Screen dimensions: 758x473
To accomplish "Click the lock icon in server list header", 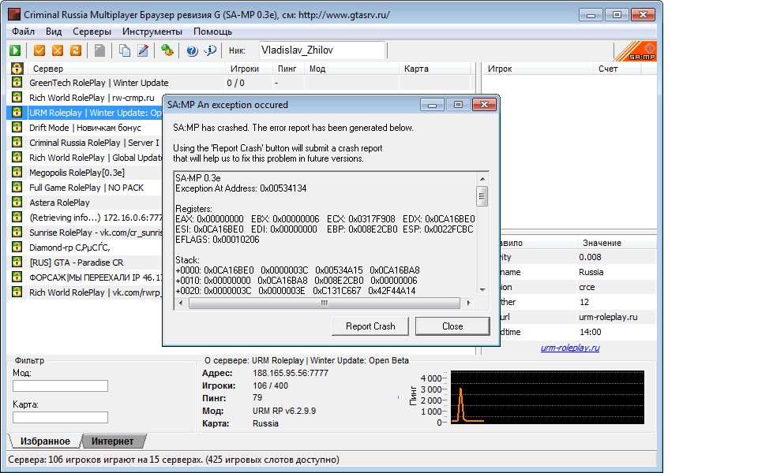I will coord(17,69).
